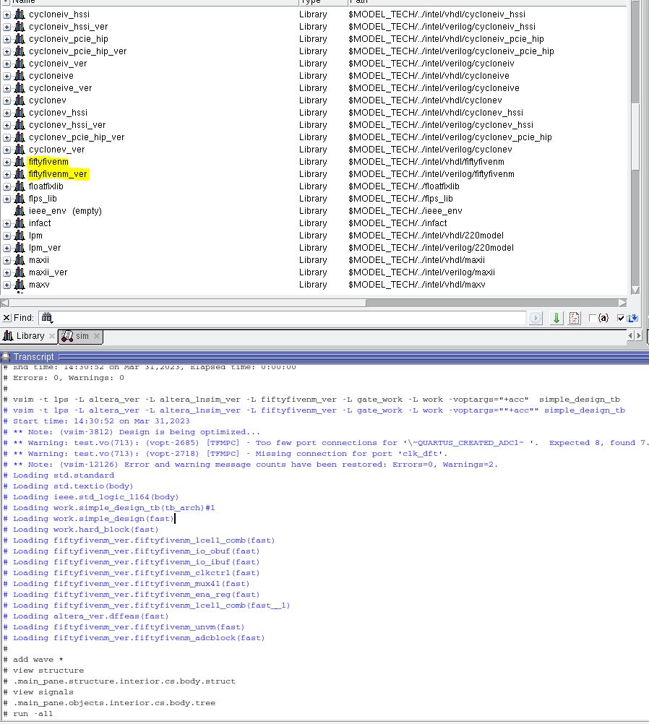Click the maxii_ver library icon

click(20, 272)
